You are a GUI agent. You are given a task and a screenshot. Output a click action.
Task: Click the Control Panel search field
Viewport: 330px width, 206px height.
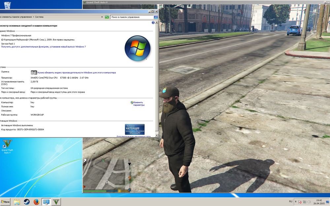coord(132,17)
